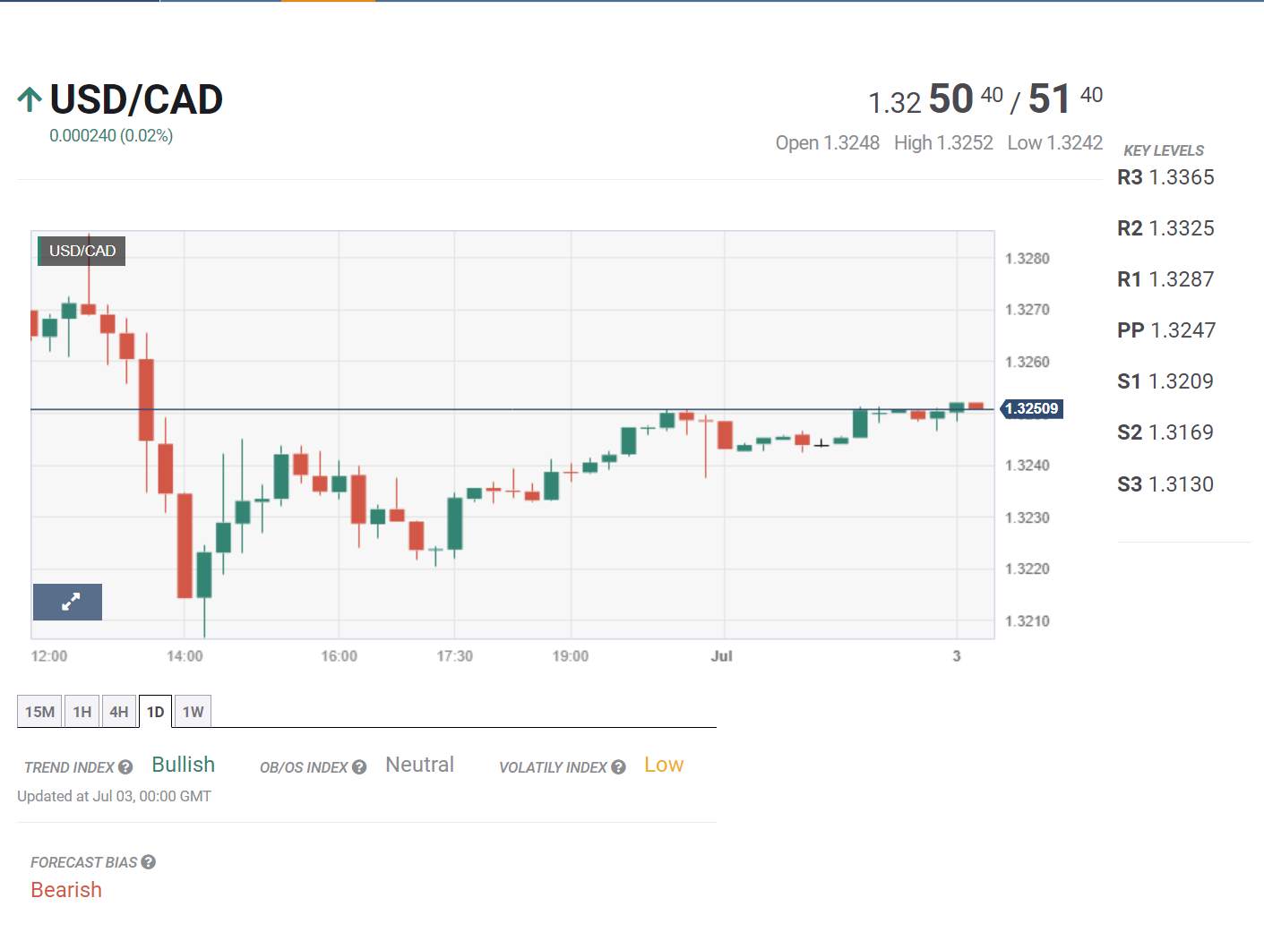Select the S1 1.3209 key level
The height and width of the screenshot is (941, 1264).
click(1165, 381)
